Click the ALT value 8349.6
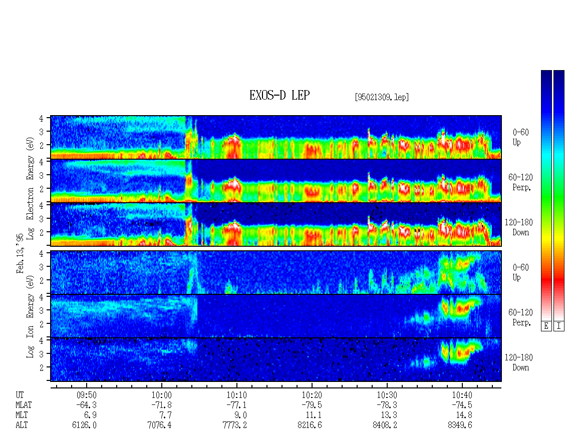This screenshot has height=438, width=566. click(x=460, y=425)
